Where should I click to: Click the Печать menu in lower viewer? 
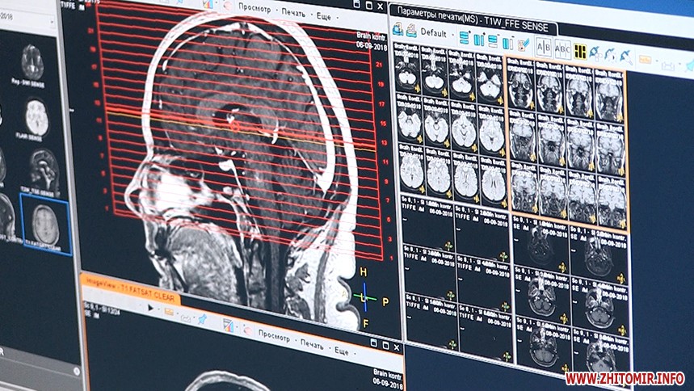311,344
